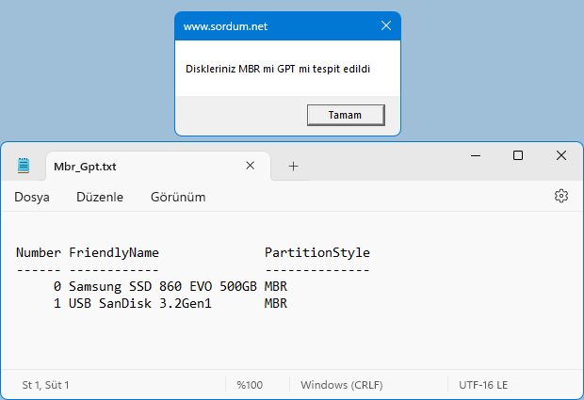Click the Notepad app icon
The image size is (584, 400).
pos(24,166)
